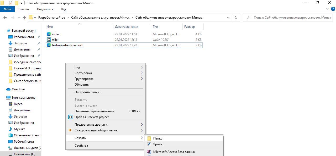Switch to the Главная ribbon tab
The height and width of the screenshot is (156, 336).
24,9
